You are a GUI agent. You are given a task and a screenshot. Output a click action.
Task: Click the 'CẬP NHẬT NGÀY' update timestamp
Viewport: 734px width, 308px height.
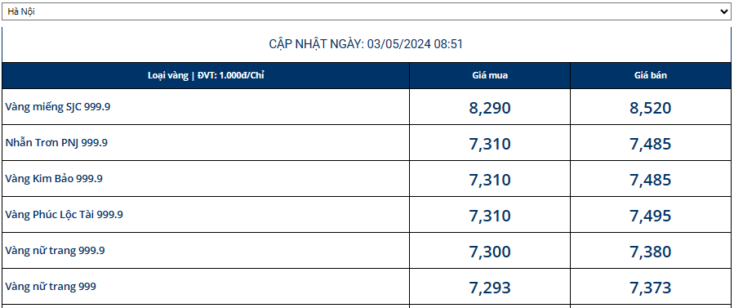(366, 44)
